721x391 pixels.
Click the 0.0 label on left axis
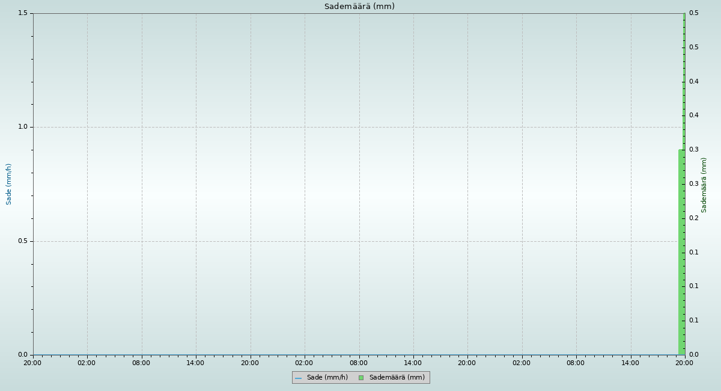(x=23, y=355)
